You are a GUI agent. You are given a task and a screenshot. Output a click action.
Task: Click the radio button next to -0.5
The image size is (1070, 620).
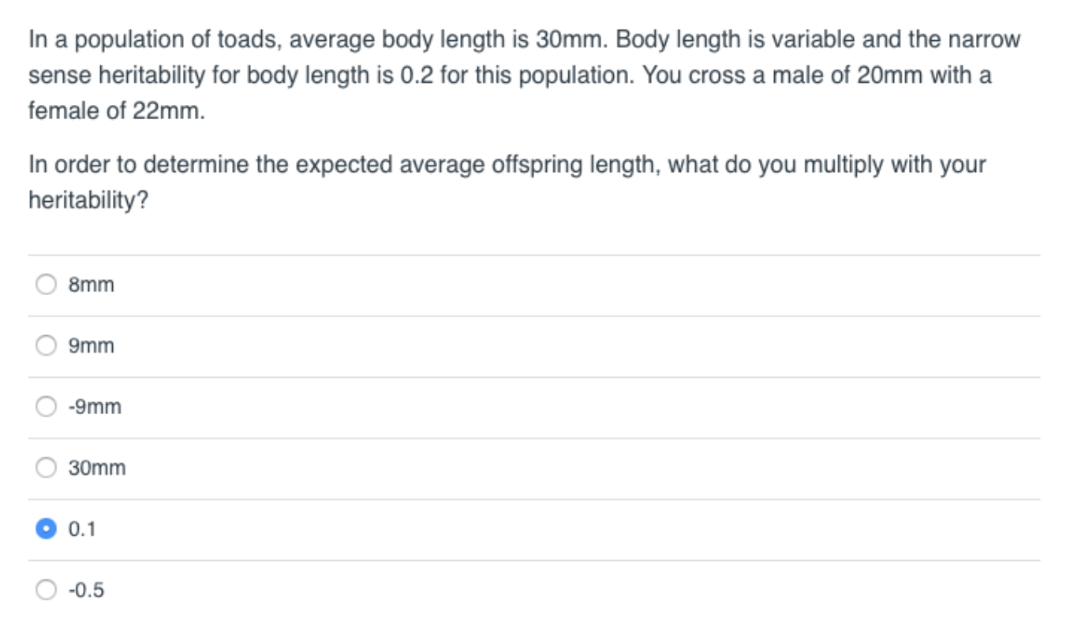[x=45, y=588]
